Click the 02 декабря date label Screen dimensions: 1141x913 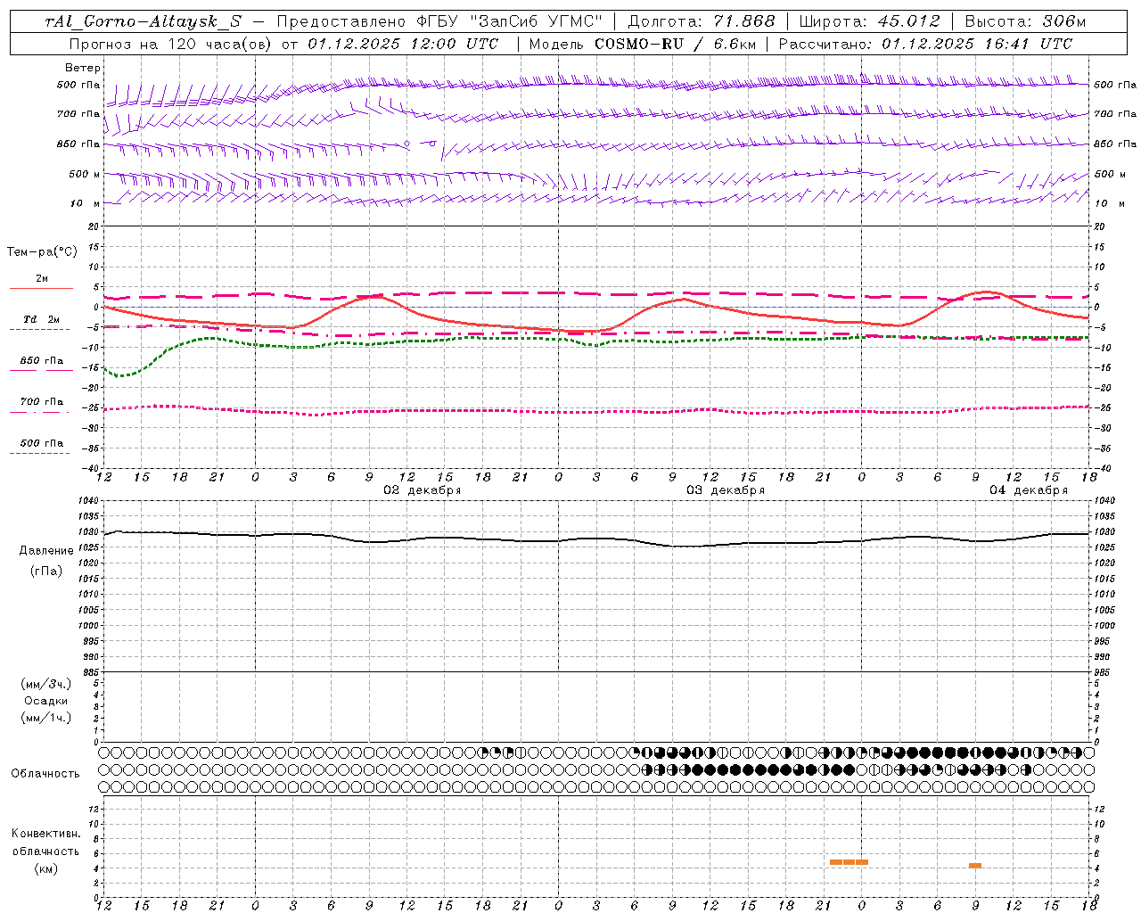click(x=423, y=490)
